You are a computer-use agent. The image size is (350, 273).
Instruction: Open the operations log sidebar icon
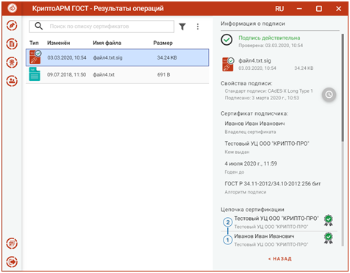12,244
